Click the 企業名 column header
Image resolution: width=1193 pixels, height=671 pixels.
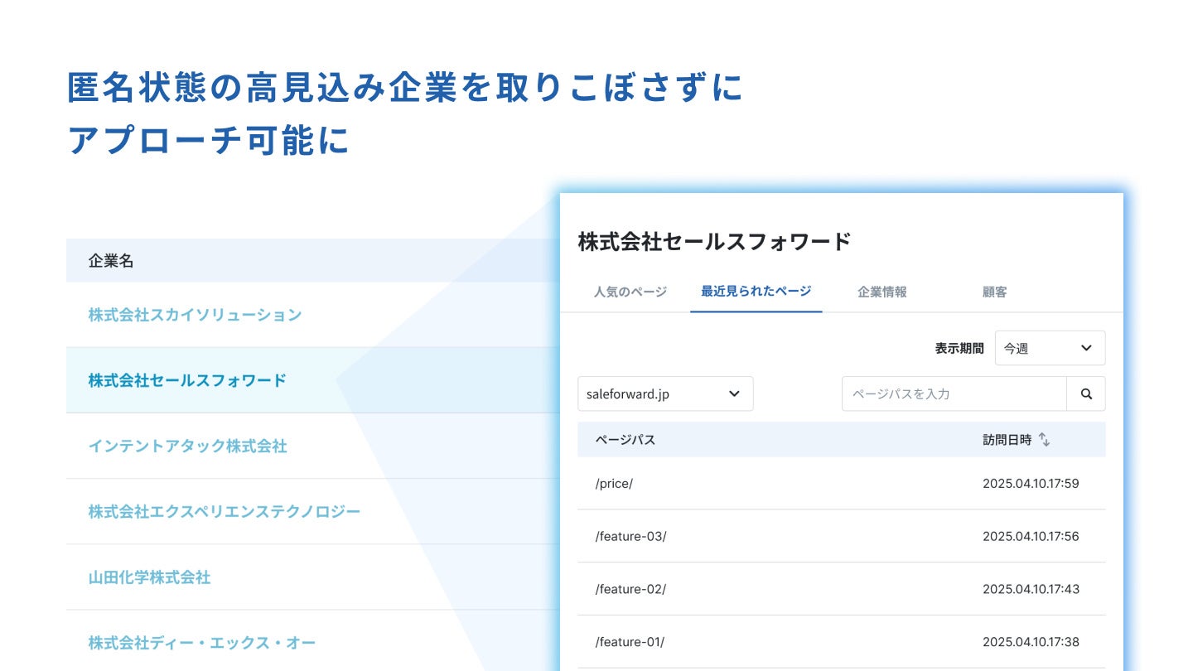click(x=111, y=261)
